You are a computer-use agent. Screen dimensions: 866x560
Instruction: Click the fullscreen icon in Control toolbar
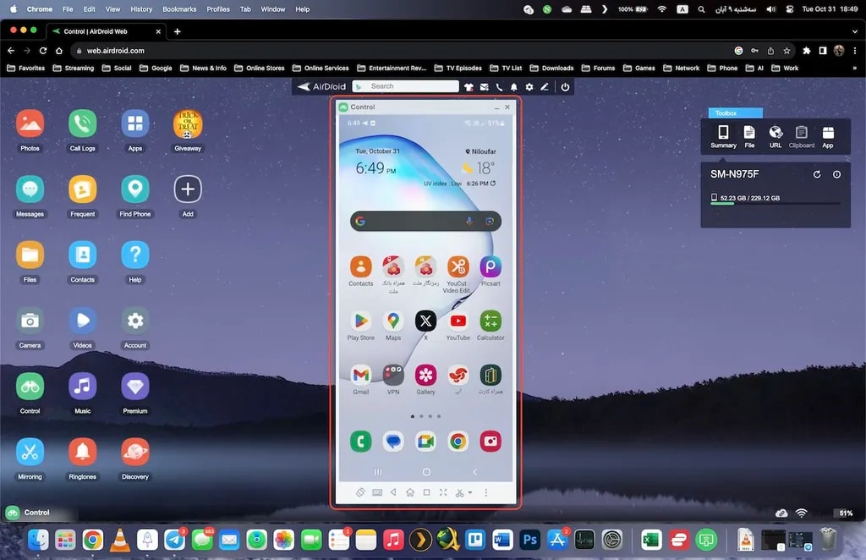(x=442, y=492)
